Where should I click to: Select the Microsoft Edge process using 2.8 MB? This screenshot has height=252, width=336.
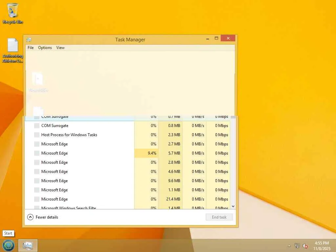[x=128, y=162]
